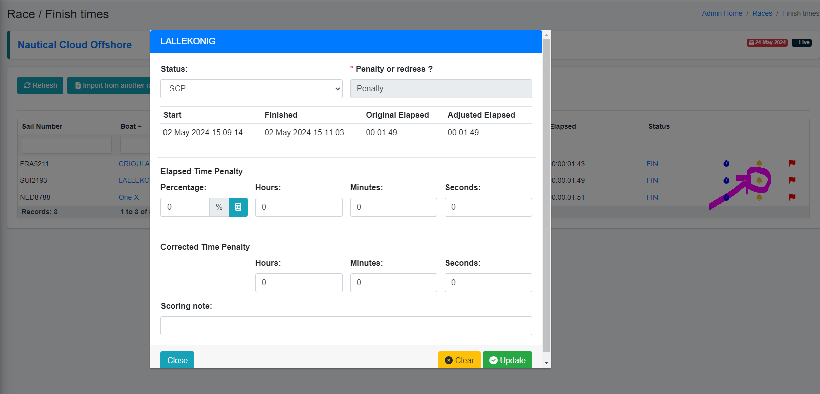Click the Corrected Time Penalty Seconds field
Viewport: 820px width, 394px height.
[x=488, y=283]
